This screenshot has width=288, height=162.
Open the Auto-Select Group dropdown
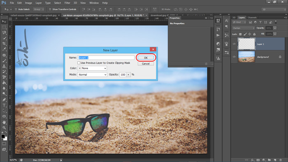click(39, 9)
